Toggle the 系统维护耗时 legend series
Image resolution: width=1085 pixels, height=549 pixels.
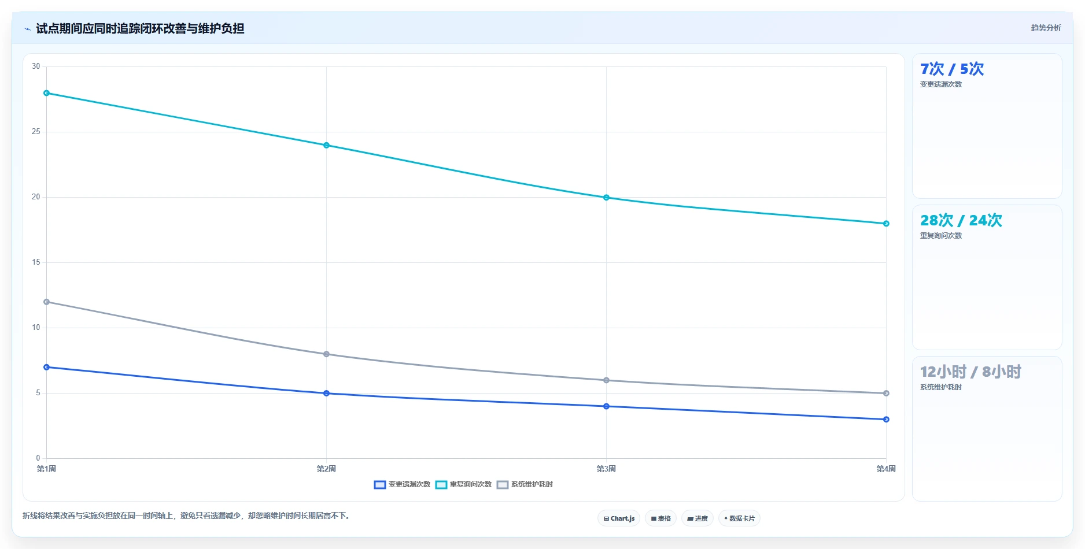pos(525,484)
